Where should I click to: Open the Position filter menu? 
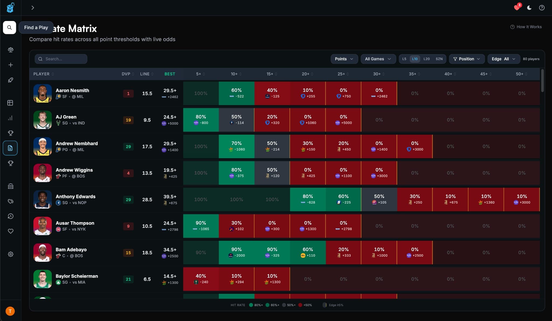466,59
